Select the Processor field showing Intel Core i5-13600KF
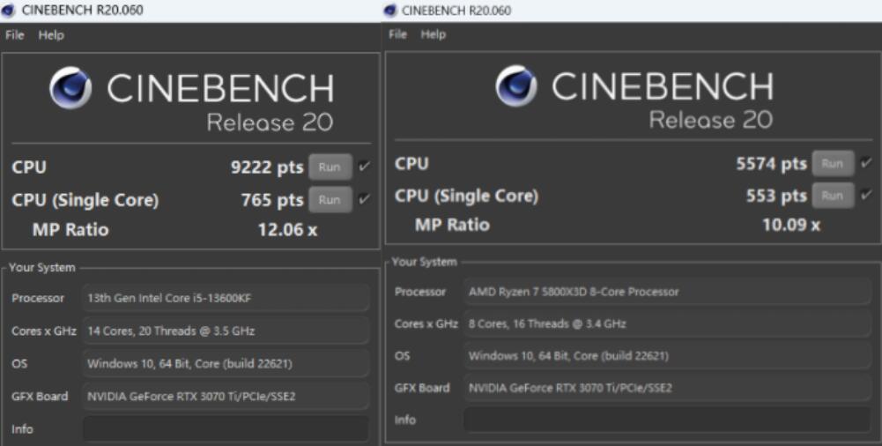Viewport: 882px width, 446px height. pyautogui.click(x=226, y=298)
